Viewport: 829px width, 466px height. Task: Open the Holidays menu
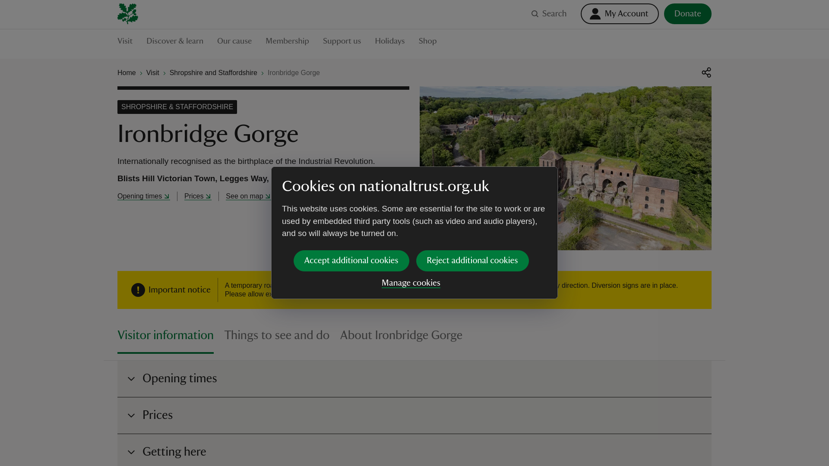click(390, 41)
